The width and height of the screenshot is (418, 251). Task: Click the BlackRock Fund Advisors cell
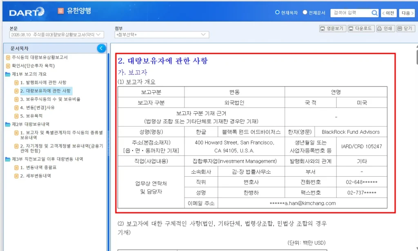coord(351,132)
